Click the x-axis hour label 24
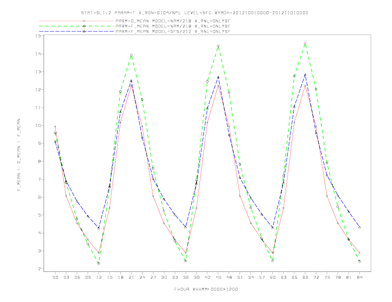Viewport: 392px width, 302px height. [142, 277]
